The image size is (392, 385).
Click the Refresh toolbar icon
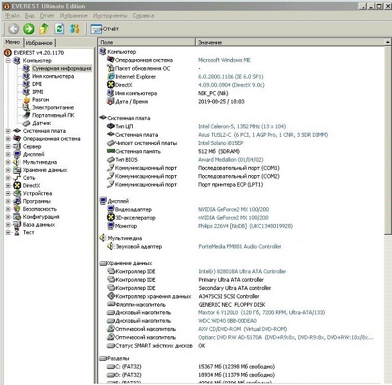coord(59,29)
